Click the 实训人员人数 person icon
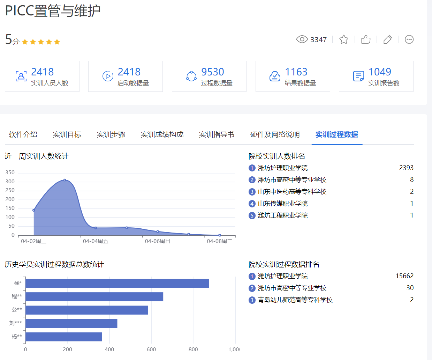The height and width of the screenshot is (360, 432). coord(21,76)
